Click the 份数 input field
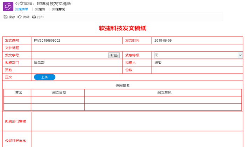Image resolution: width=245 pixels, height=147 pixels. pos(197,70)
